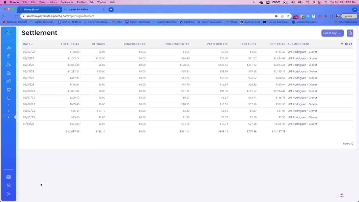Screen dimensions: 359x202
Task: Open the notifications bell in sidebar
Action: (x=8, y=56)
